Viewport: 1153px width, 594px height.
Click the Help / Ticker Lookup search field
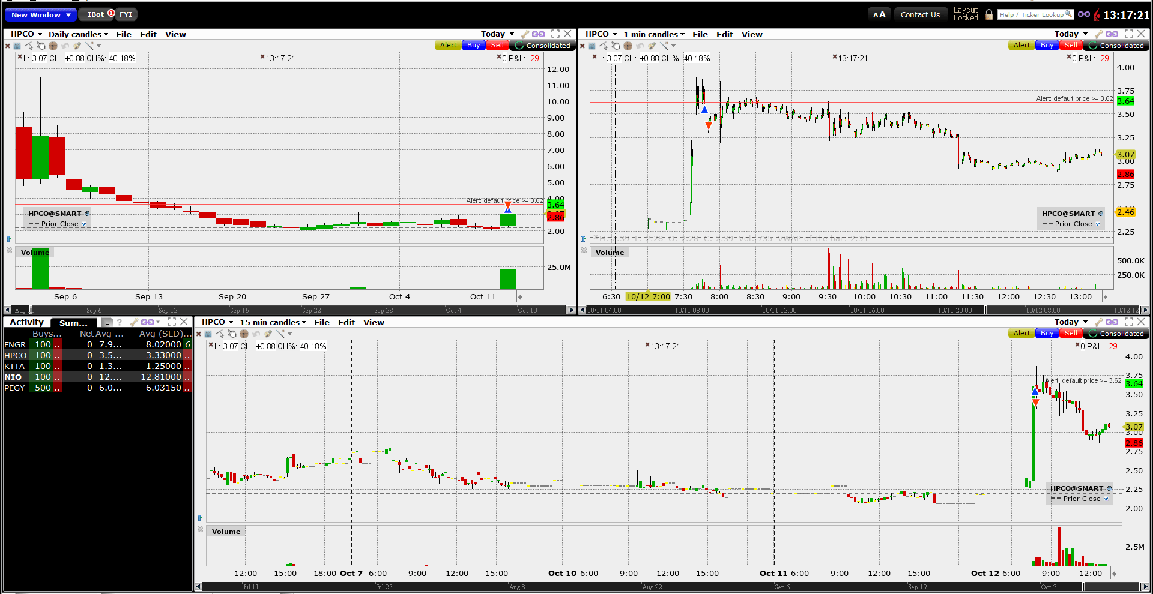[x=1035, y=14]
